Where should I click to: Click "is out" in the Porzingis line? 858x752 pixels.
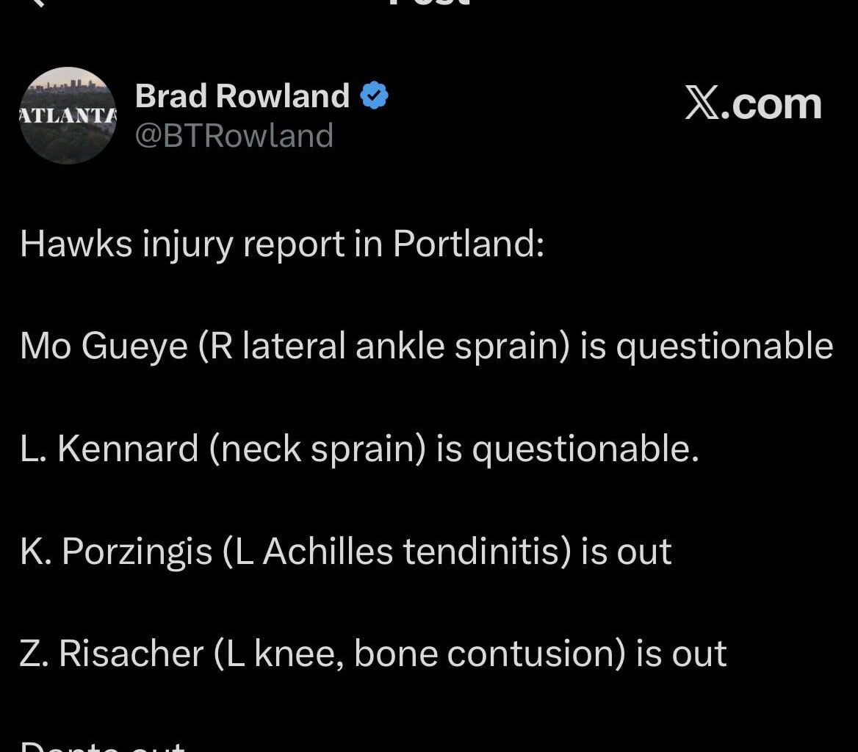pos(626,552)
